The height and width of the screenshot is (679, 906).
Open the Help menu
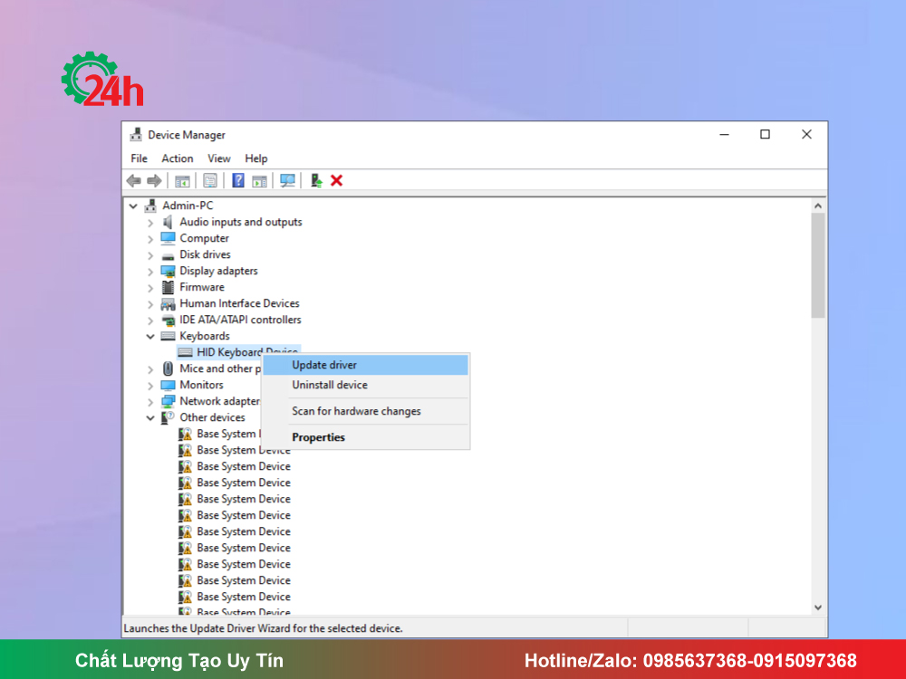256,158
